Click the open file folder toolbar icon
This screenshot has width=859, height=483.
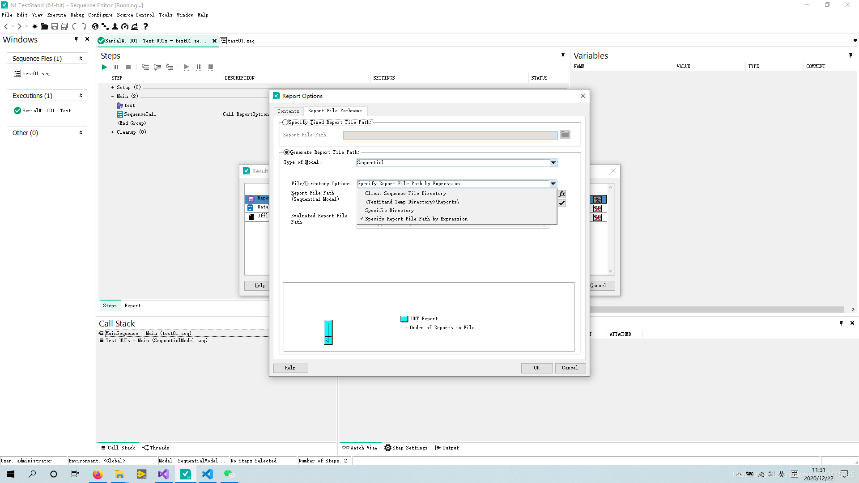coord(44,26)
